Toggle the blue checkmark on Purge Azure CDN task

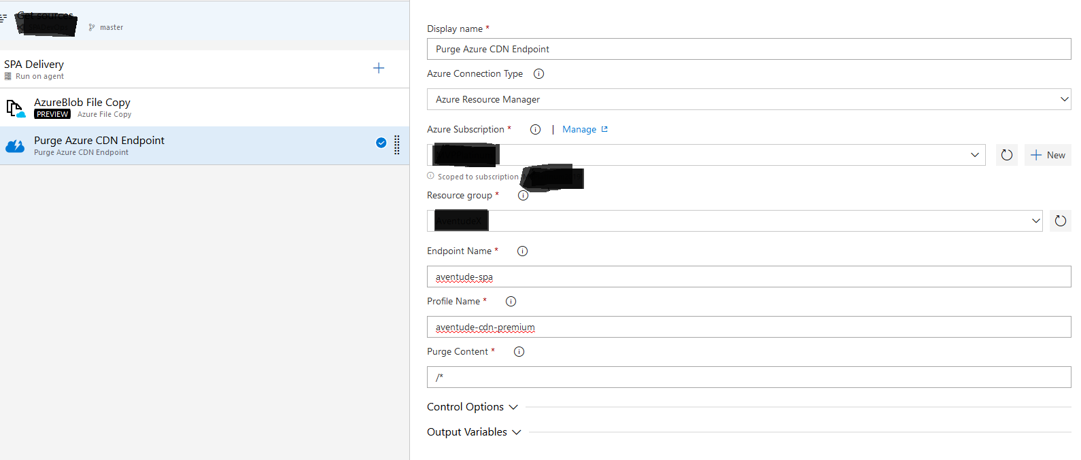point(381,143)
